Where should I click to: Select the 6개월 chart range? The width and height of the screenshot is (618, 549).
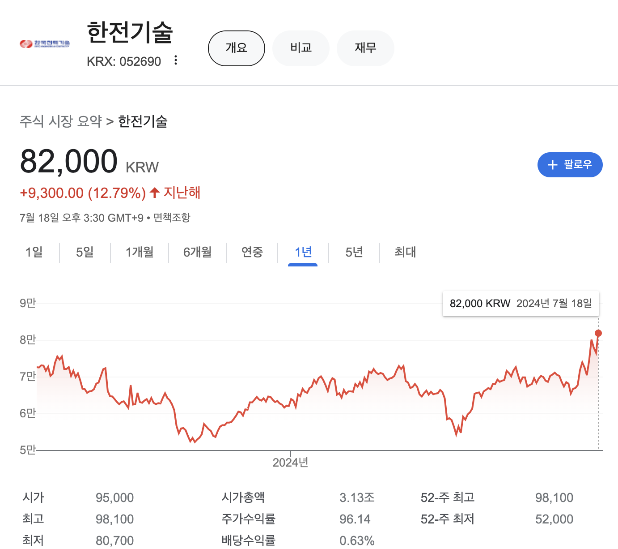197,252
